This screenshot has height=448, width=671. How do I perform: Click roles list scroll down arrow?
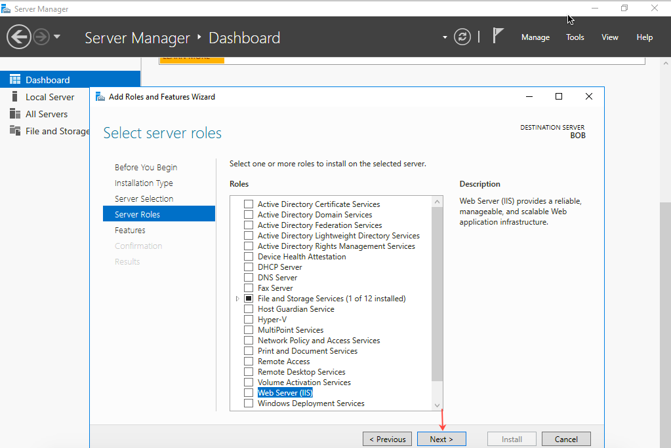click(x=437, y=405)
